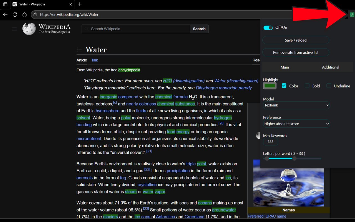Click the Wikipedia Search button

[199, 29]
